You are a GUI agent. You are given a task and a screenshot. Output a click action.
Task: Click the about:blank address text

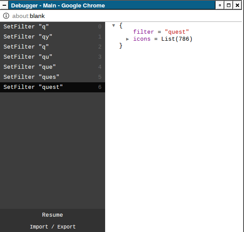click(28, 16)
